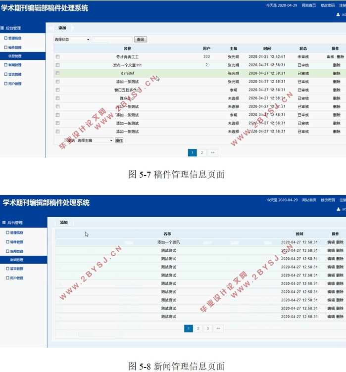The height and width of the screenshot is (372, 346).
Task: Open the 添加 tab in Fig 5-7
Action: tap(62, 28)
